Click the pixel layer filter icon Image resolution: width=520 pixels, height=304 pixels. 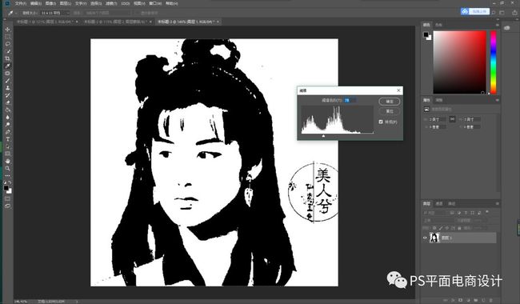(452, 213)
